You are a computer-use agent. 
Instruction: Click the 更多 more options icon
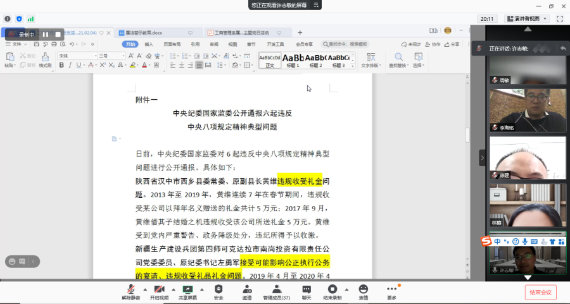[392, 291]
